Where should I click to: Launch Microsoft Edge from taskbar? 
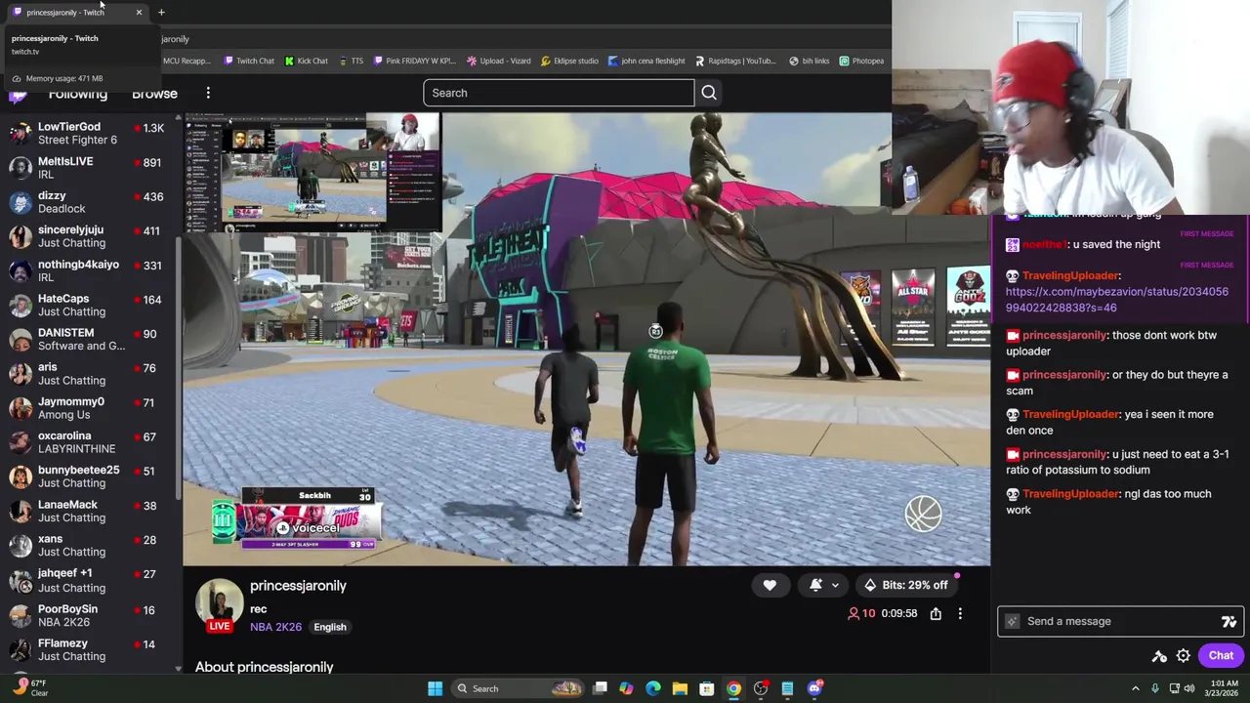coord(653,688)
